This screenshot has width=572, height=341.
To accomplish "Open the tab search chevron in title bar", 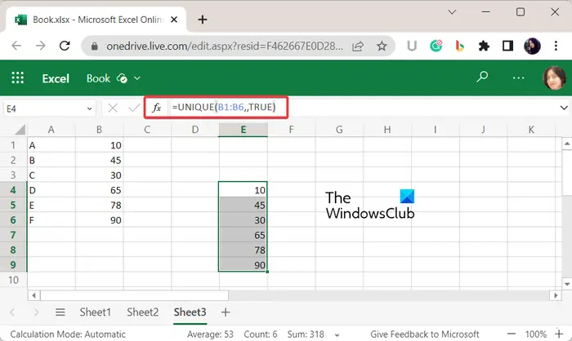I will tap(452, 12).
